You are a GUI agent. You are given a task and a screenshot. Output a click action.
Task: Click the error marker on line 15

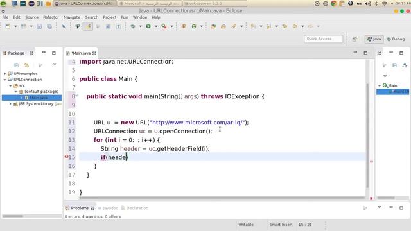coord(66,157)
